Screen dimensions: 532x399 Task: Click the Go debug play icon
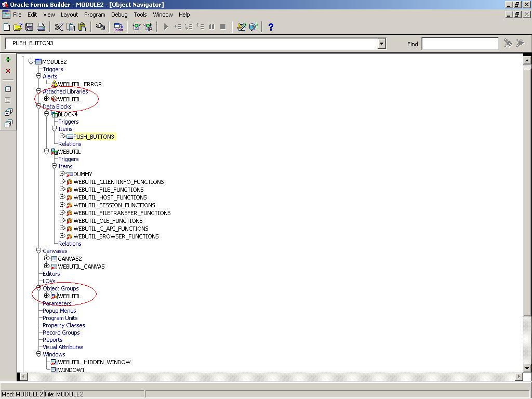coord(166,26)
